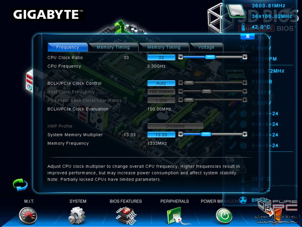Image resolution: width=302 pixels, height=227 pixels.
Task: Click the BCLK/PCIe Clock Evaluation 100.00MHz value
Action: (159, 109)
